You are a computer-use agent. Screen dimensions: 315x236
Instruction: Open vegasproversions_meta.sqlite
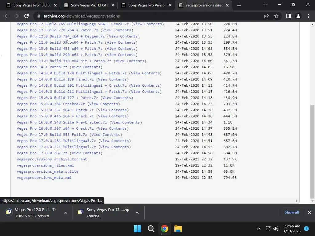[47, 171]
